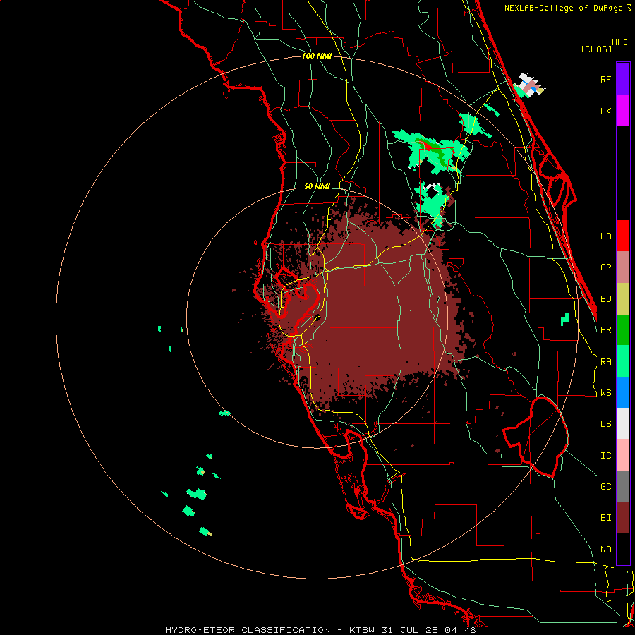Click the RA light green legend swatch

[623, 361]
